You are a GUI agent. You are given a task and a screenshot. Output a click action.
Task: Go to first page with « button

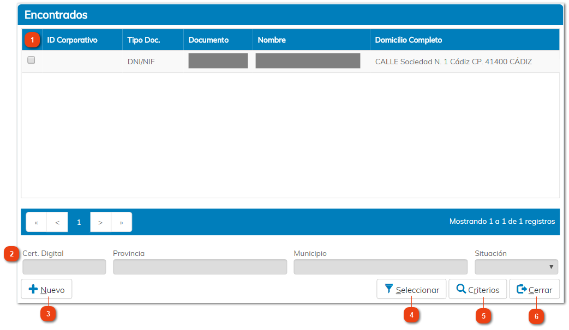click(x=37, y=222)
